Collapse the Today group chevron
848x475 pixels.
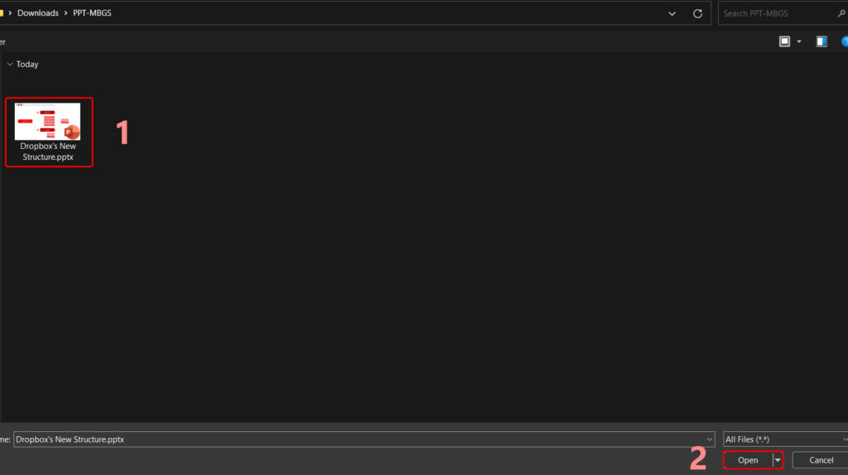click(10, 65)
